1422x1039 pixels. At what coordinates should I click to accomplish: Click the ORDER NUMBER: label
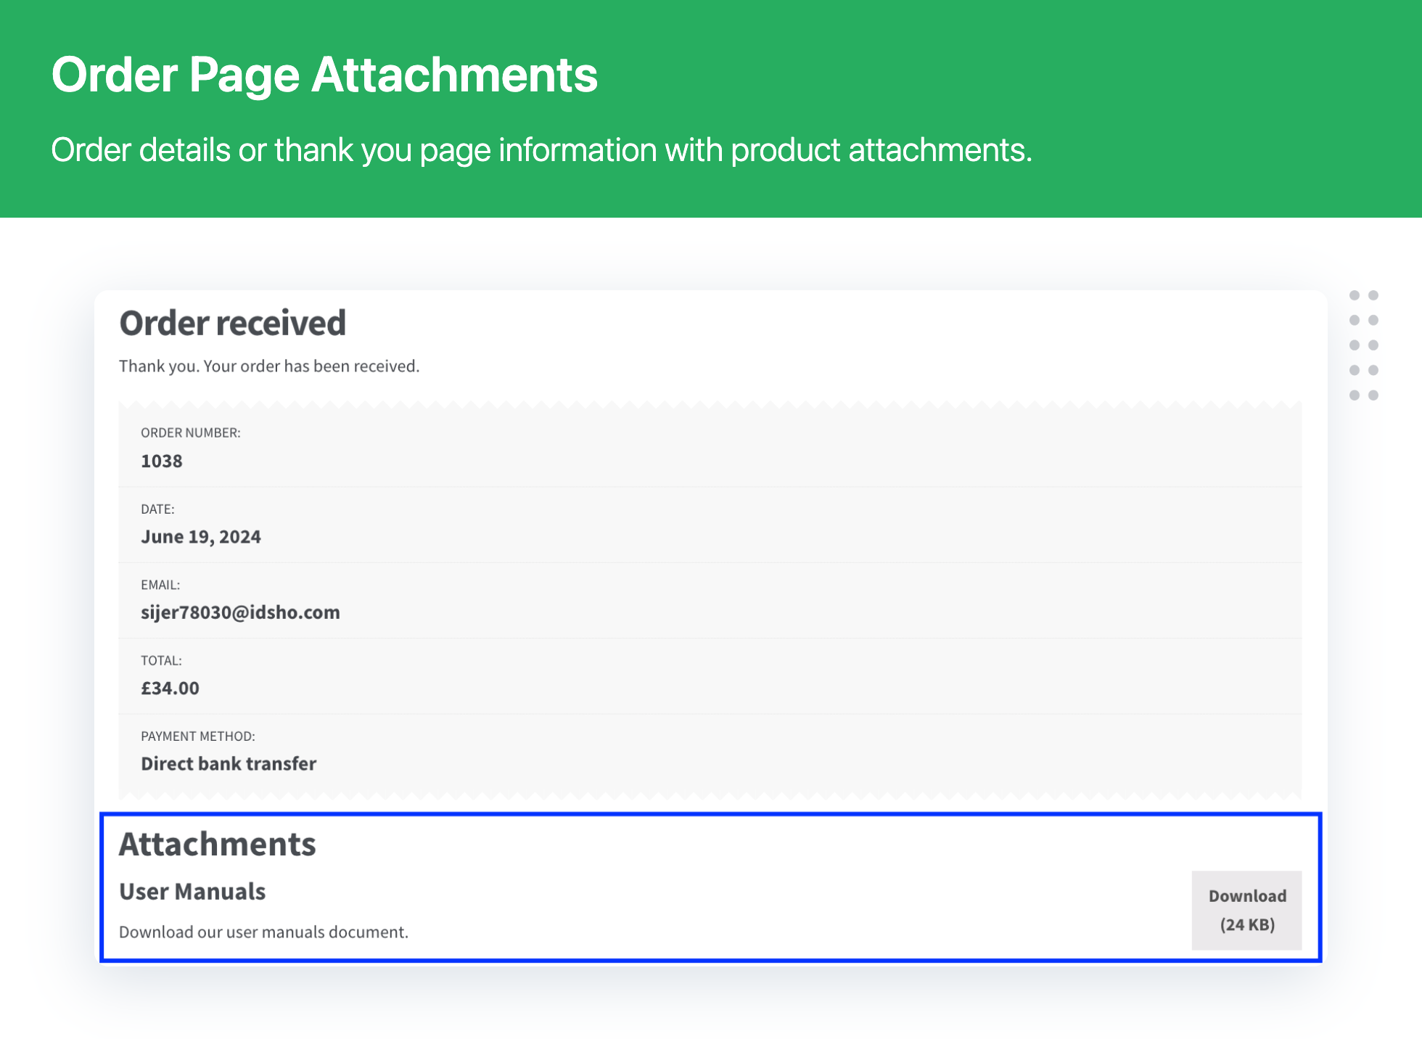[191, 432]
